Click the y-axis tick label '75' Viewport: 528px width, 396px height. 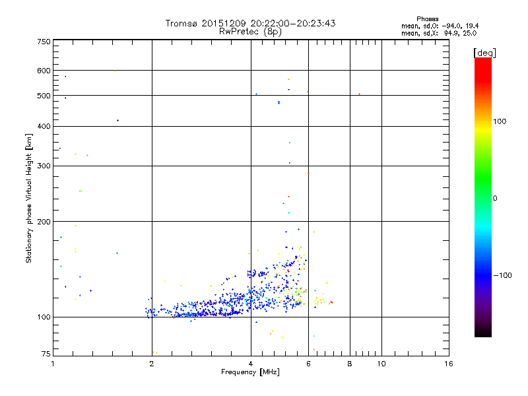click(x=46, y=354)
